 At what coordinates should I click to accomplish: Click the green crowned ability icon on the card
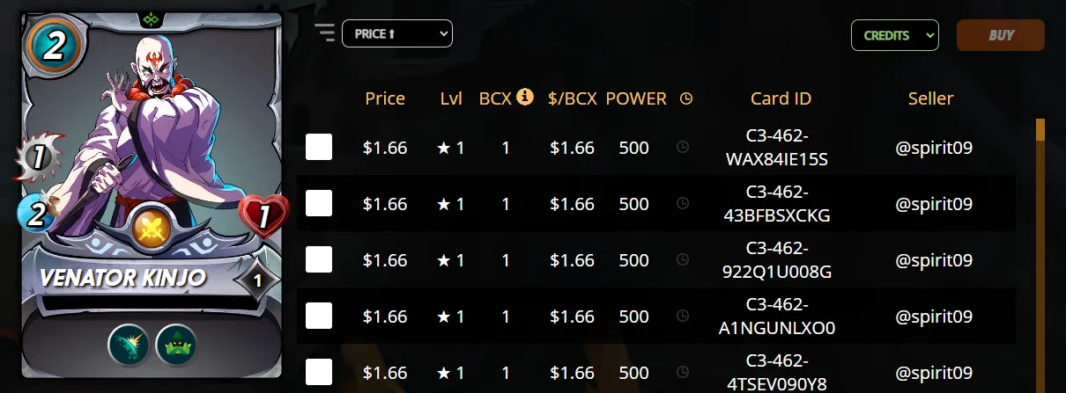click(x=175, y=346)
